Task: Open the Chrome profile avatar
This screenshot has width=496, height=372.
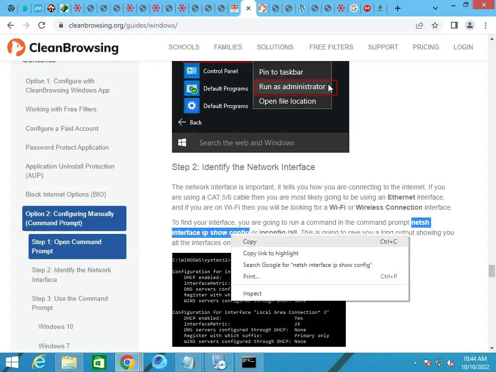Action: (x=470, y=25)
